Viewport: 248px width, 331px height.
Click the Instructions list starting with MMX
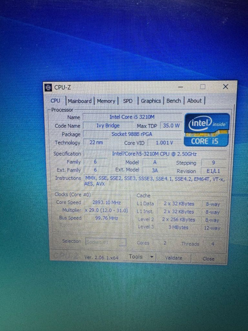[155, 181]
